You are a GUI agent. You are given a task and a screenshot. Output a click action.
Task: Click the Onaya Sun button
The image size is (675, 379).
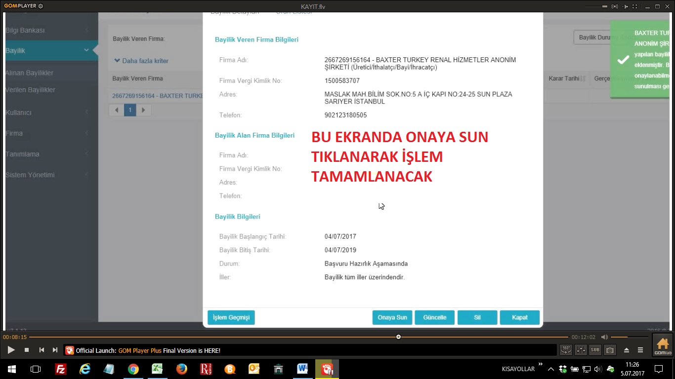pos(392,317)
